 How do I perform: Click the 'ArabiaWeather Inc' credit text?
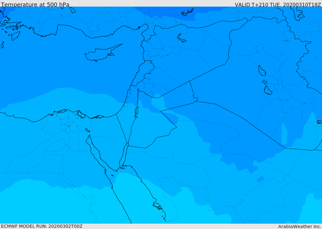tap(299, 226)
